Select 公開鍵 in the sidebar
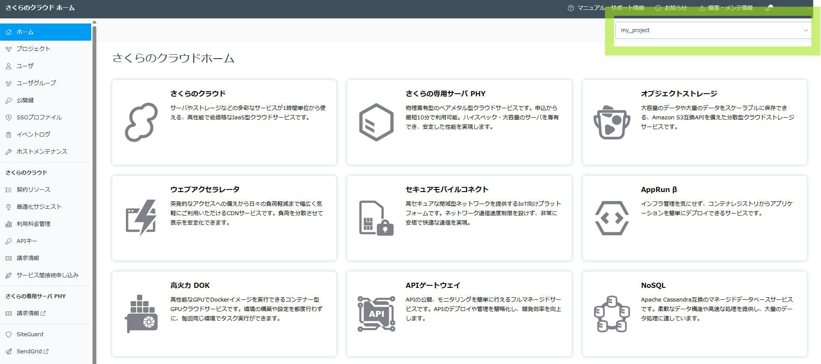The image size is (821, 364). tap(45, 100)
